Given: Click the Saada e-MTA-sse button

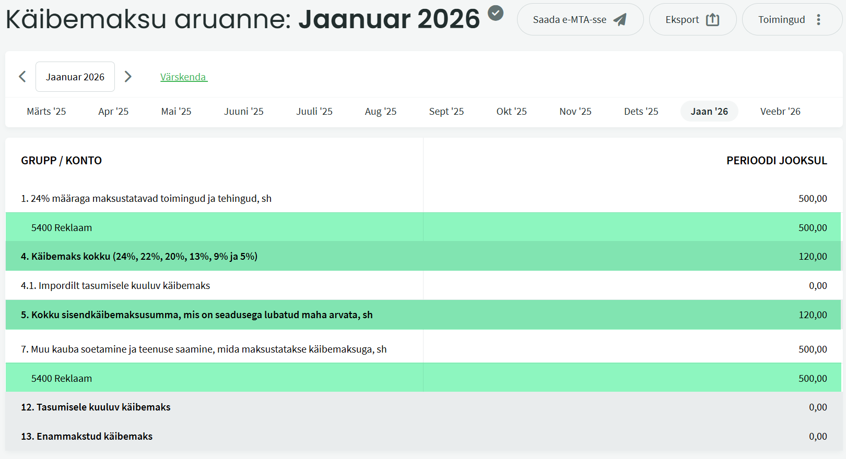Looking at the screenshot, I should [x=580, y=20].
